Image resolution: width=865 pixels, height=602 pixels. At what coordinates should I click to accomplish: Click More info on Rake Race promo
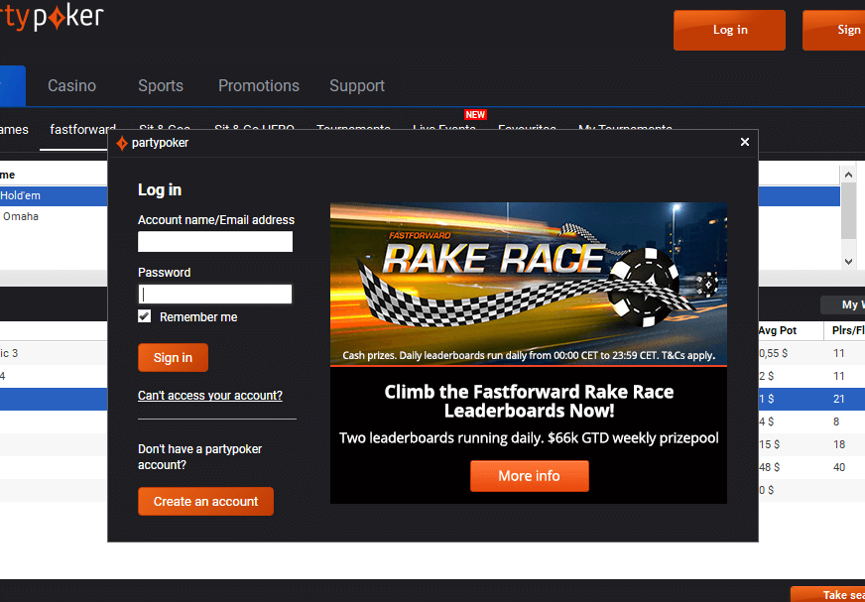529,476
